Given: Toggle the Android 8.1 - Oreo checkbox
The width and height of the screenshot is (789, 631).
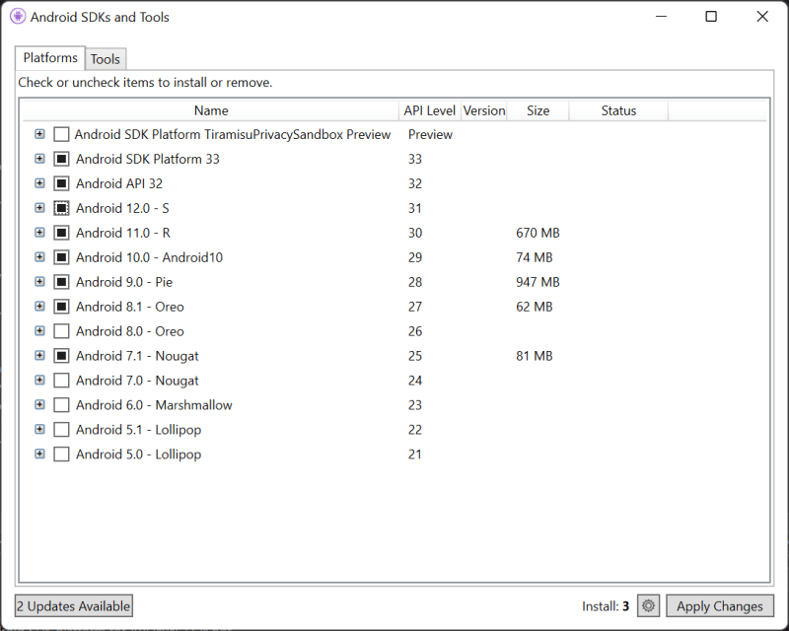Looking at the screenshot, I should 61,307.
